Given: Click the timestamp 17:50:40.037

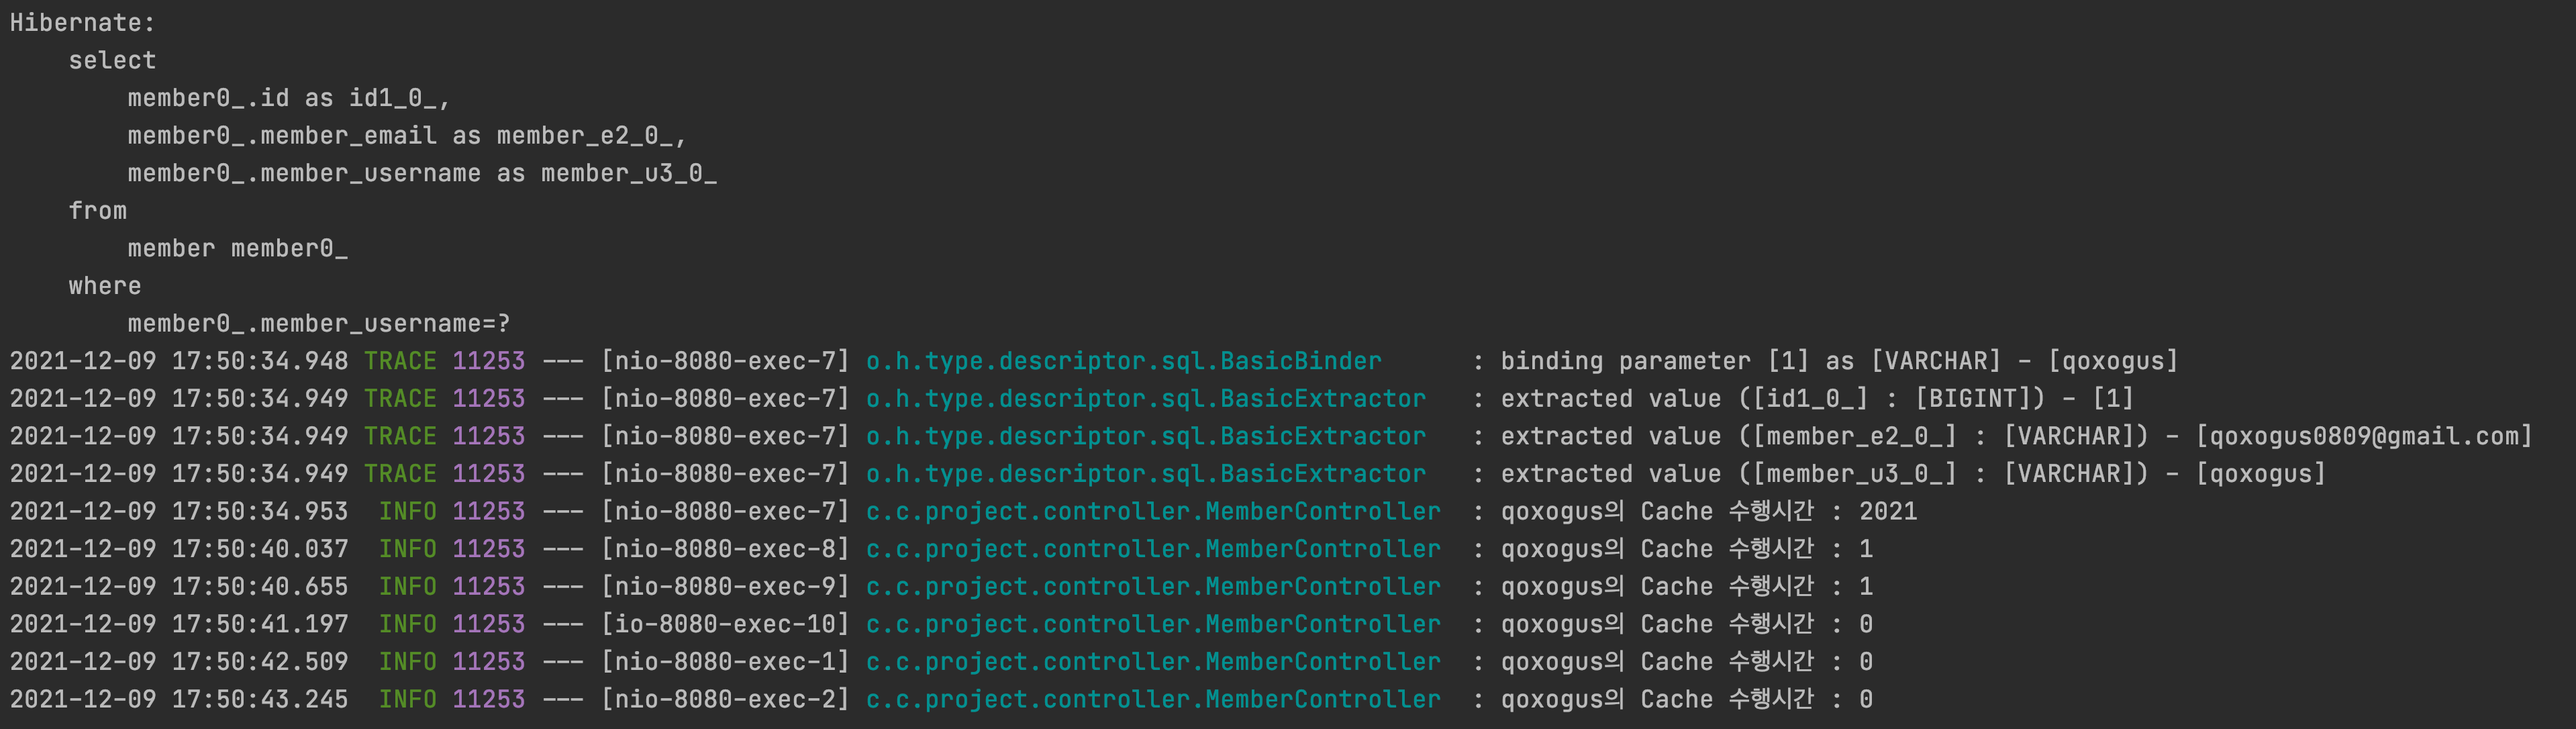Looking at the screenshot, I should pyautogui.click(x=260, y=549).
